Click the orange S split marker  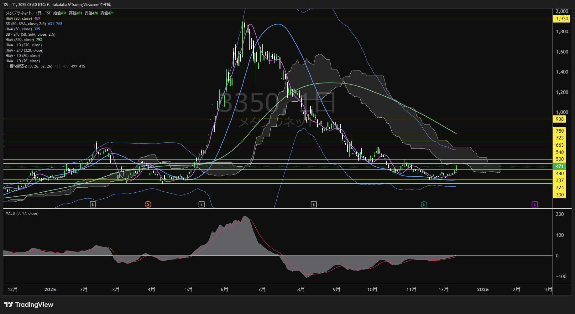(148, 205)
